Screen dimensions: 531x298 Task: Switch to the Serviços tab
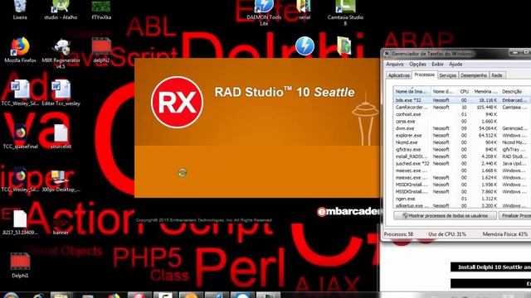(447, 75)
